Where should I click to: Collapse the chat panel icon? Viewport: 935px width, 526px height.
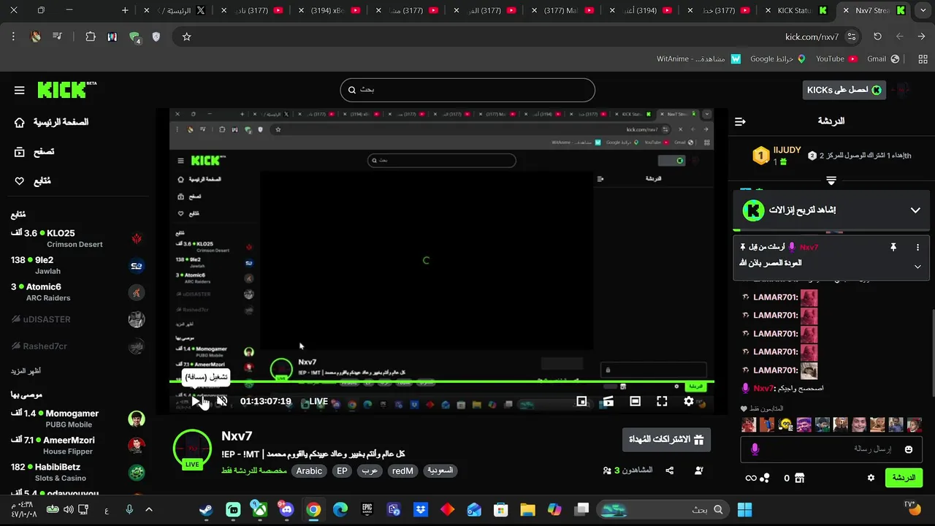[740, 121]
